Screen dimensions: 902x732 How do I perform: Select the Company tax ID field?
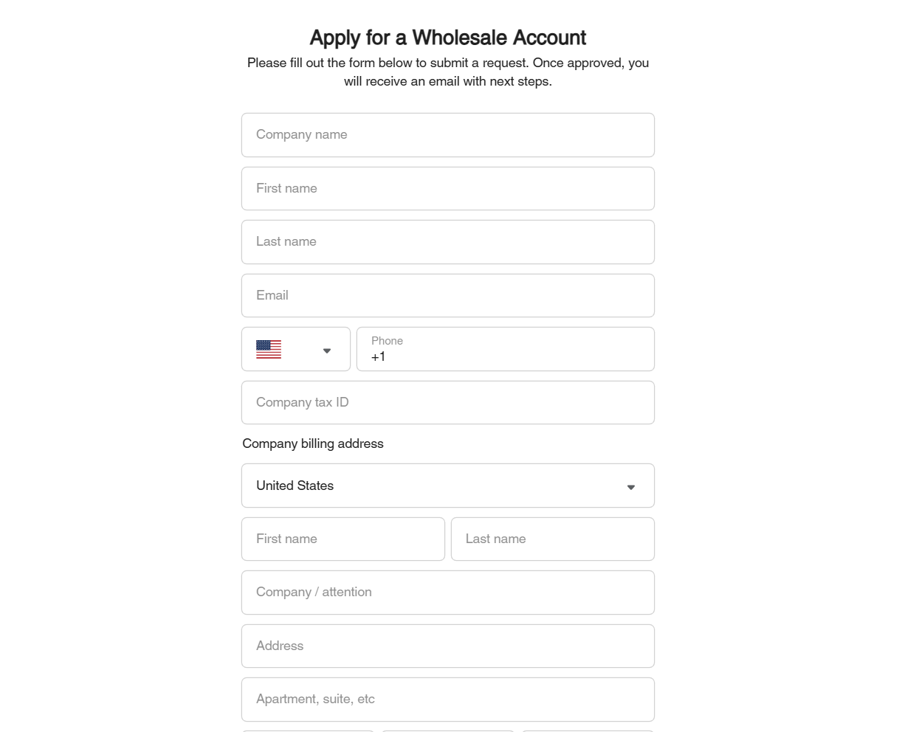pyautogui.click(x=447, y=402)
